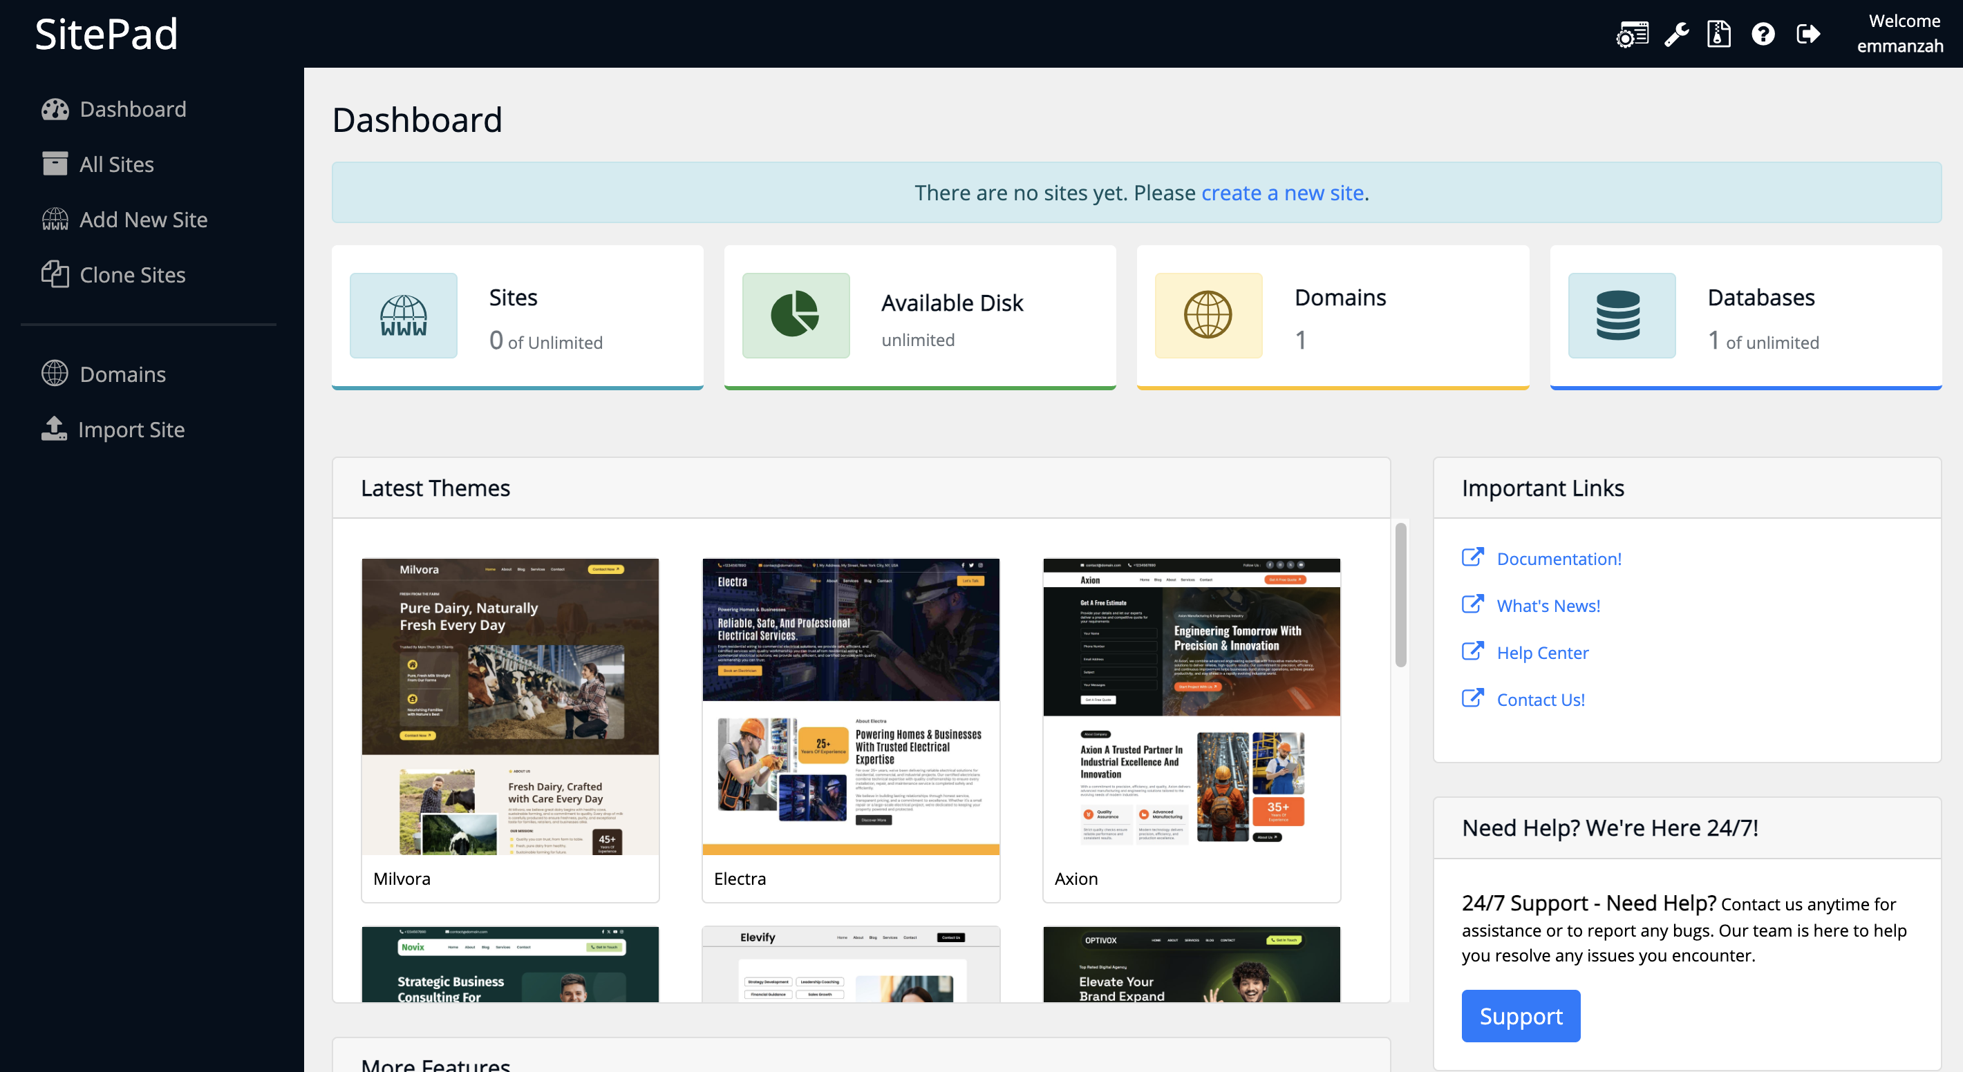Viewport: 1963px width, 1072px height.
Task: Click the 'unlimited' disk value
Action: pos(917,340)
